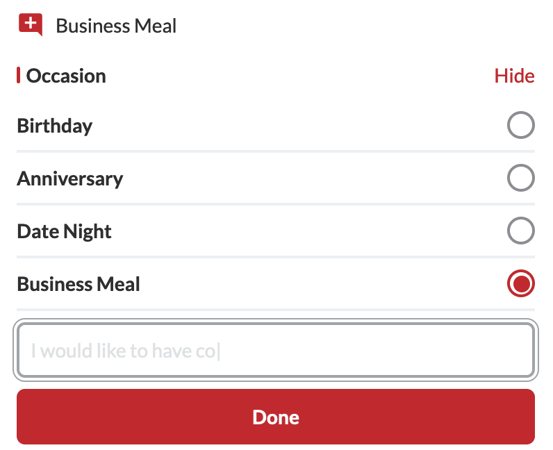
Task: Click the red accent bar beside Occasion
Action: 19,75
